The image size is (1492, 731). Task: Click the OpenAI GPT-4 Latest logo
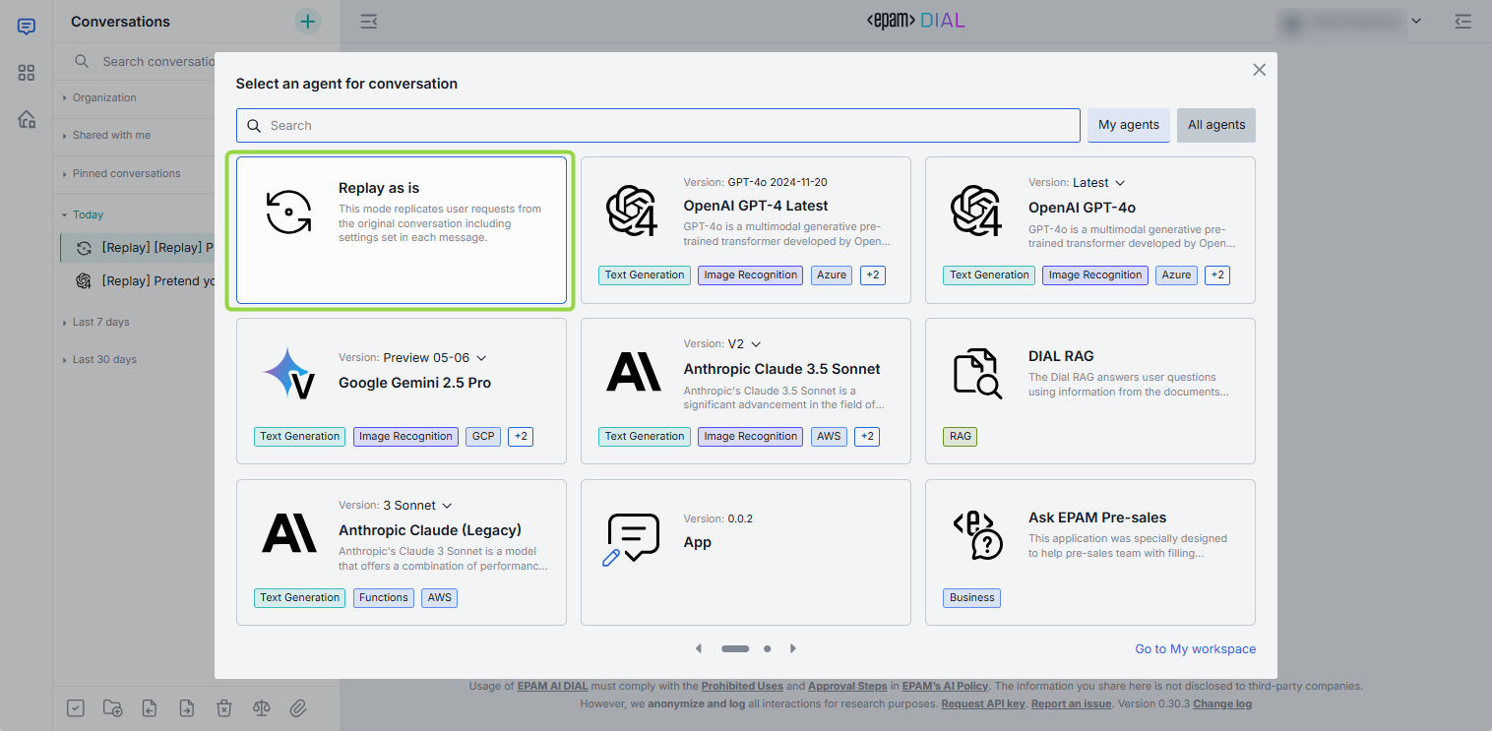coord(632,212)
